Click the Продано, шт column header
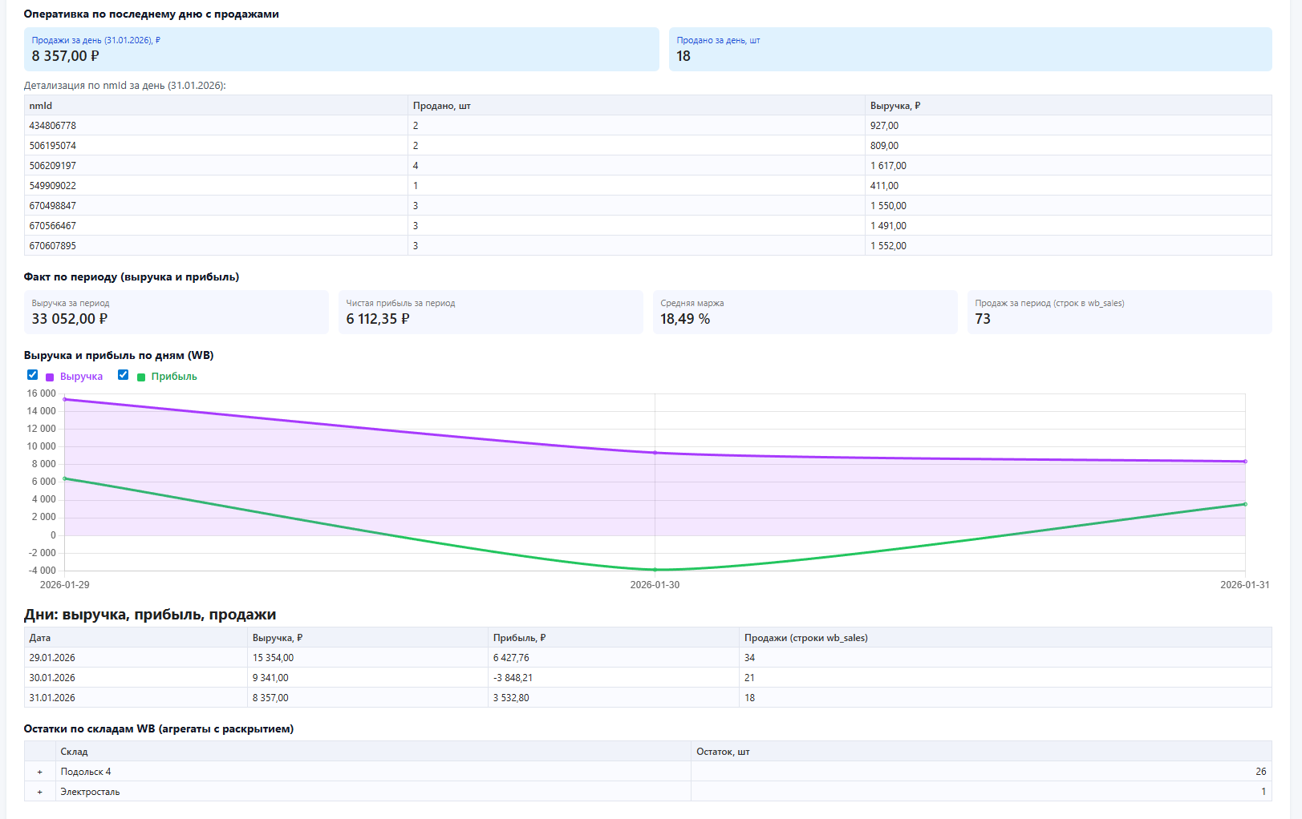This screenshot has width=1302, height=819. click(x=636, y=106)
